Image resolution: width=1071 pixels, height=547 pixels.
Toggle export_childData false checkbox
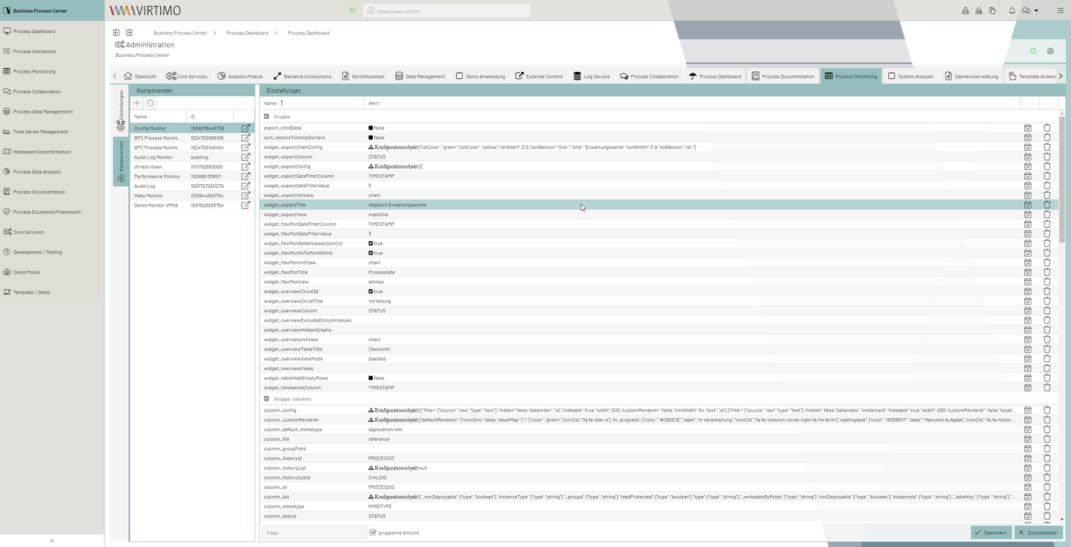(x=371, y=128)
